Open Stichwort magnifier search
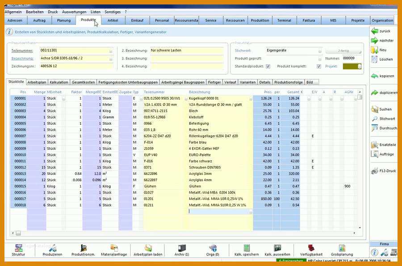This screenshot has height=266, width=402. coord(375,119)
